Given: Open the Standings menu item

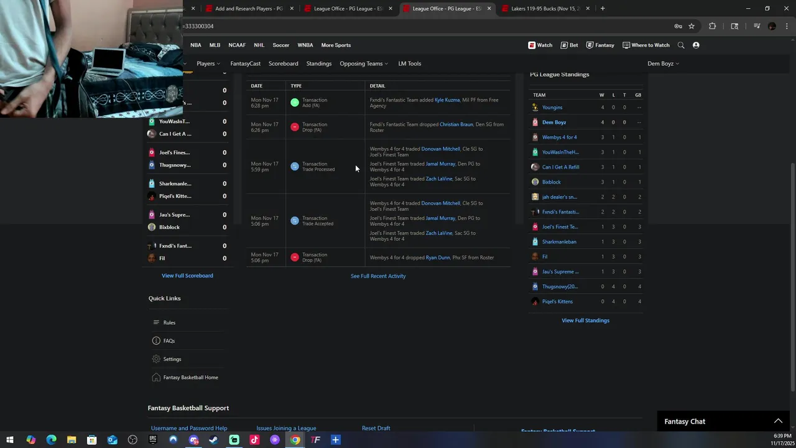Looking at the screenshot, I should pyautogui.click(x=319, y=63).
